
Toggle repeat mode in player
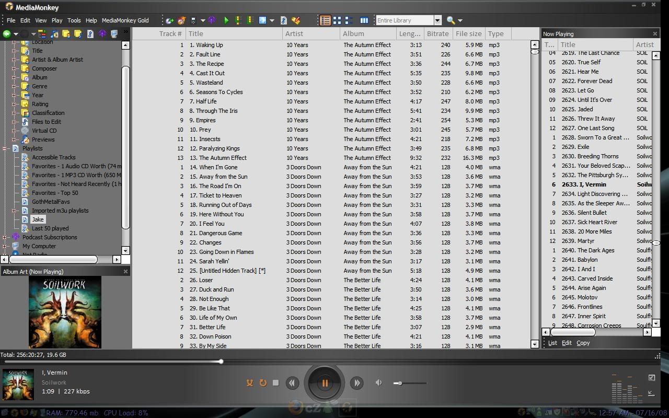[263, 383]
